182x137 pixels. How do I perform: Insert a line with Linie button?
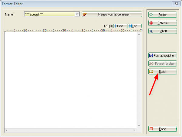click(120, 26)
